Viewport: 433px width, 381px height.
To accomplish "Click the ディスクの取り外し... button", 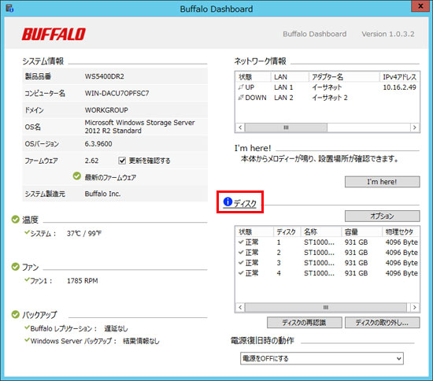I will [x=382, y=323].
